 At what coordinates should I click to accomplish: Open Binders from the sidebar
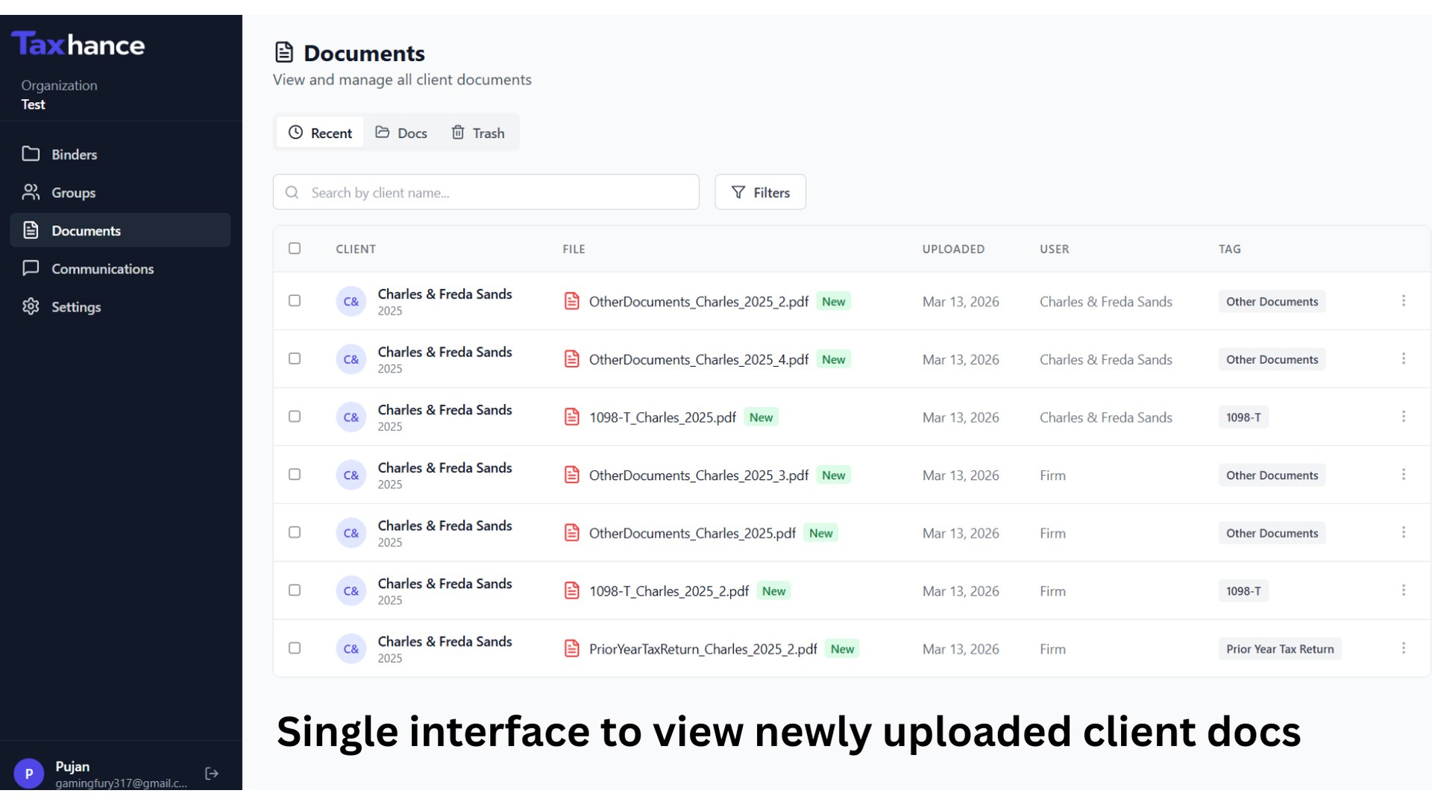(x=74, y=154)
